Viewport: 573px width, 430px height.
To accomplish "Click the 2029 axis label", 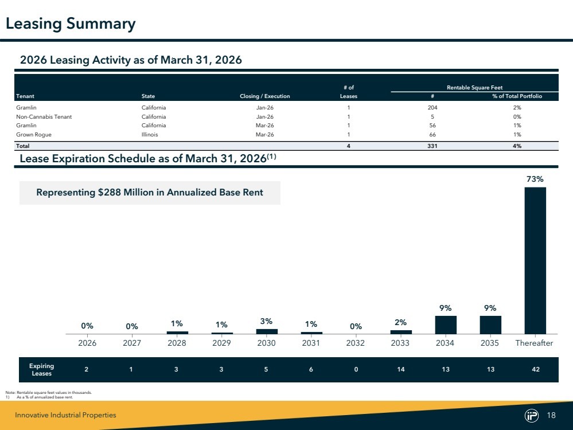I will pyautogui.click(x=221, y=343).
